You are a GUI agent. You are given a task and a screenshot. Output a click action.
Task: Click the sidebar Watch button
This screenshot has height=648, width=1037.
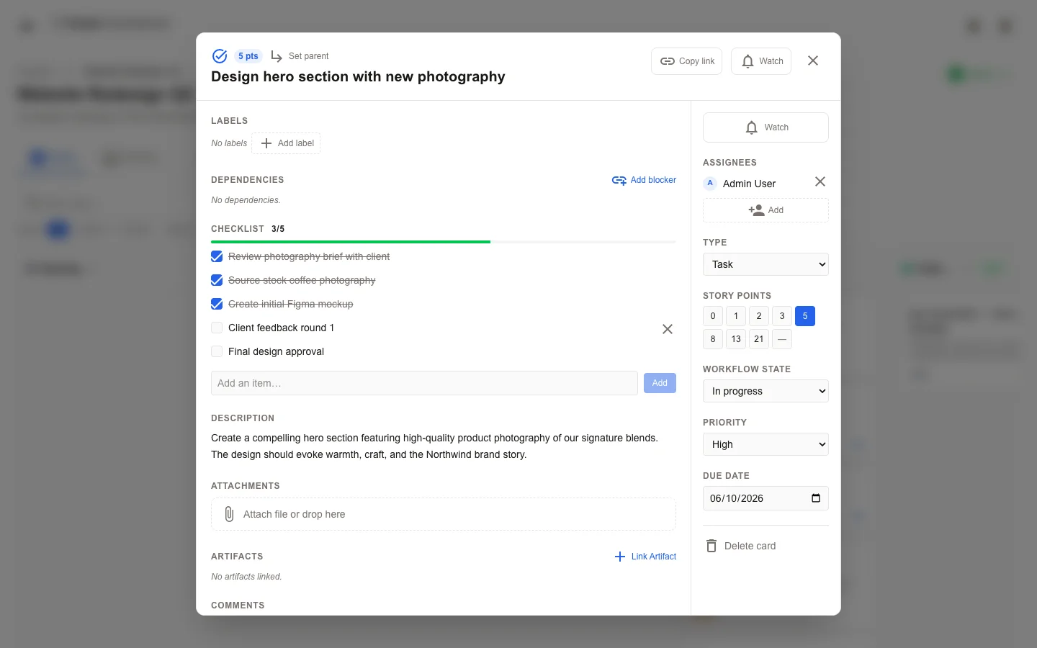point(766,127)
